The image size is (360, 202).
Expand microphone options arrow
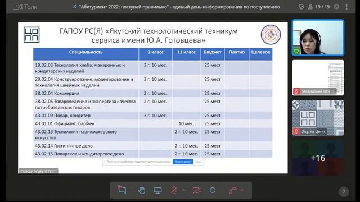[x=183, y=190]
